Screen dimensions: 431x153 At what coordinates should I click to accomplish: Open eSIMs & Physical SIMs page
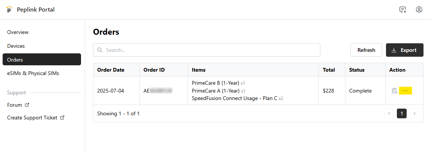(x=33, y=73)
